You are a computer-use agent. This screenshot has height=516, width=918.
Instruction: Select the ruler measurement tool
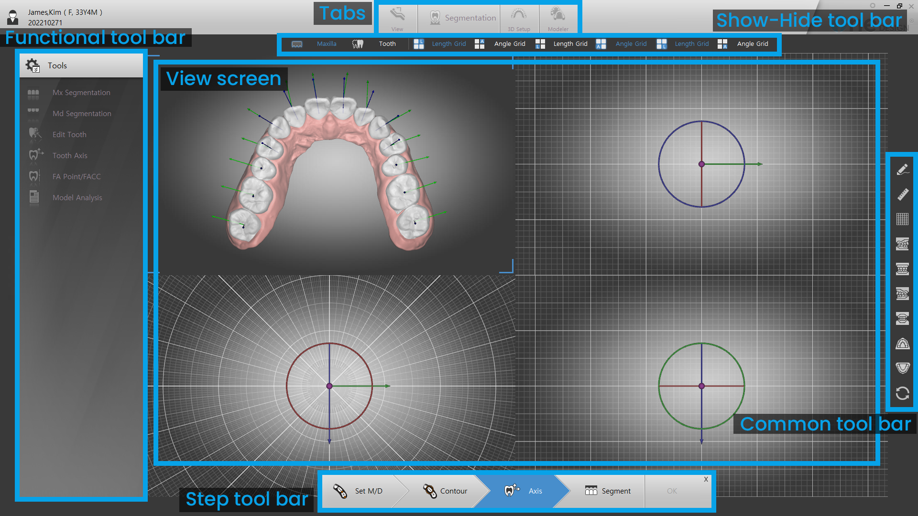click(x=903, y=194)
